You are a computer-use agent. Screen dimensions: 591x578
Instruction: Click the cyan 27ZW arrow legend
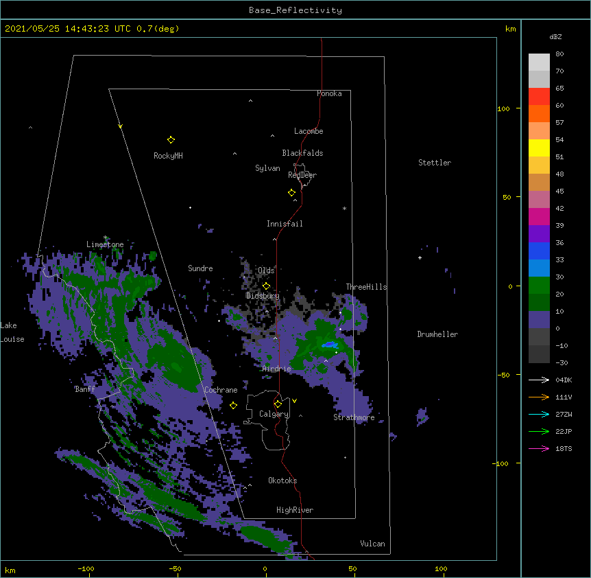click(539, 414)
